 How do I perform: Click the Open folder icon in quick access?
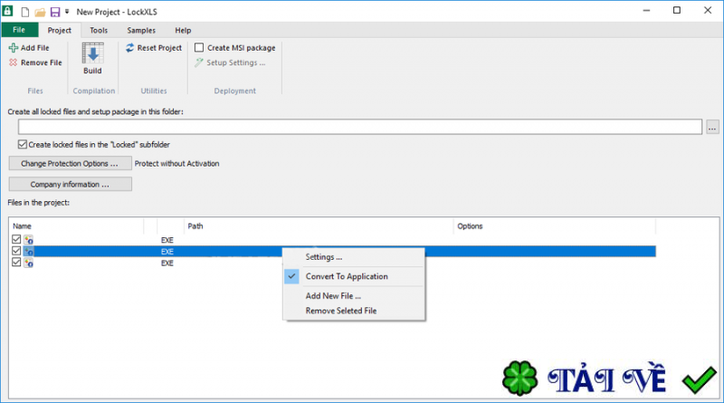[40, 12]
